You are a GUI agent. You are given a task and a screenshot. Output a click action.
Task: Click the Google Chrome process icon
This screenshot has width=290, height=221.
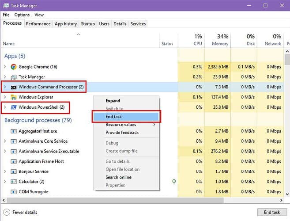click(x=14, y=67)
